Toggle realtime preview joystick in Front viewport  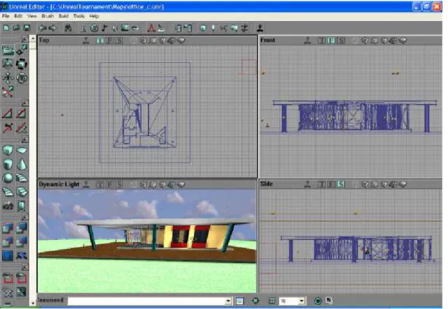[308, 40]
